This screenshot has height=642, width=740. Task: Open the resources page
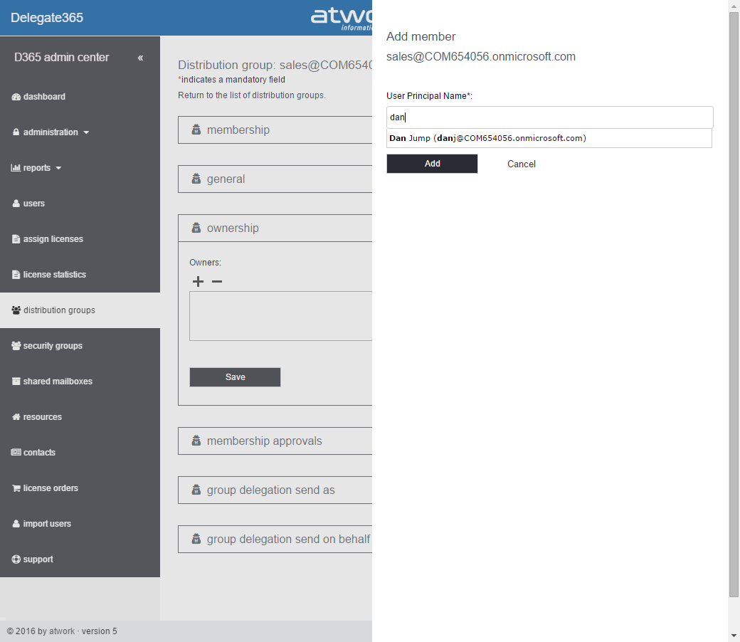[x=43, y=417]
